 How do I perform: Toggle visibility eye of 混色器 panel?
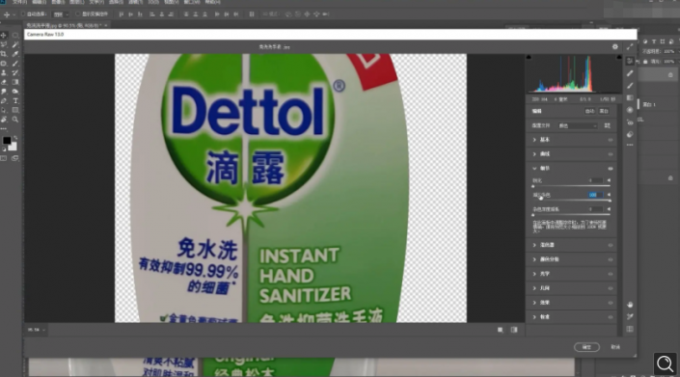(x=611, y=245)
